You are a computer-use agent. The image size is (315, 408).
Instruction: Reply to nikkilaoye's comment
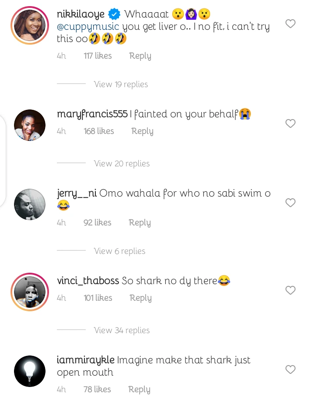(140, 56)
